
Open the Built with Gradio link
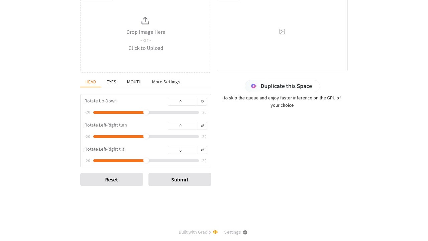click(195, 232)
